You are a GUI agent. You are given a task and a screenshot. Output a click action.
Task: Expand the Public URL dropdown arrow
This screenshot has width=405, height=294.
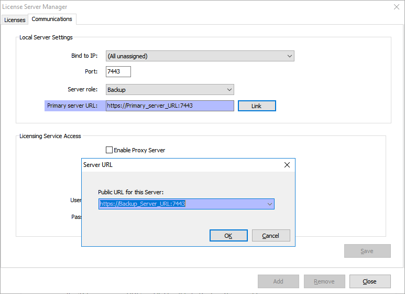270,204
